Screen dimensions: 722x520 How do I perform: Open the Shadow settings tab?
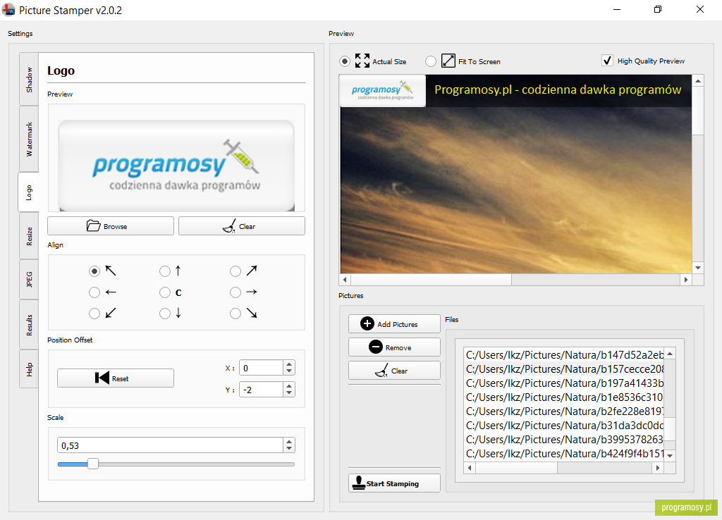tap(29, 80)
